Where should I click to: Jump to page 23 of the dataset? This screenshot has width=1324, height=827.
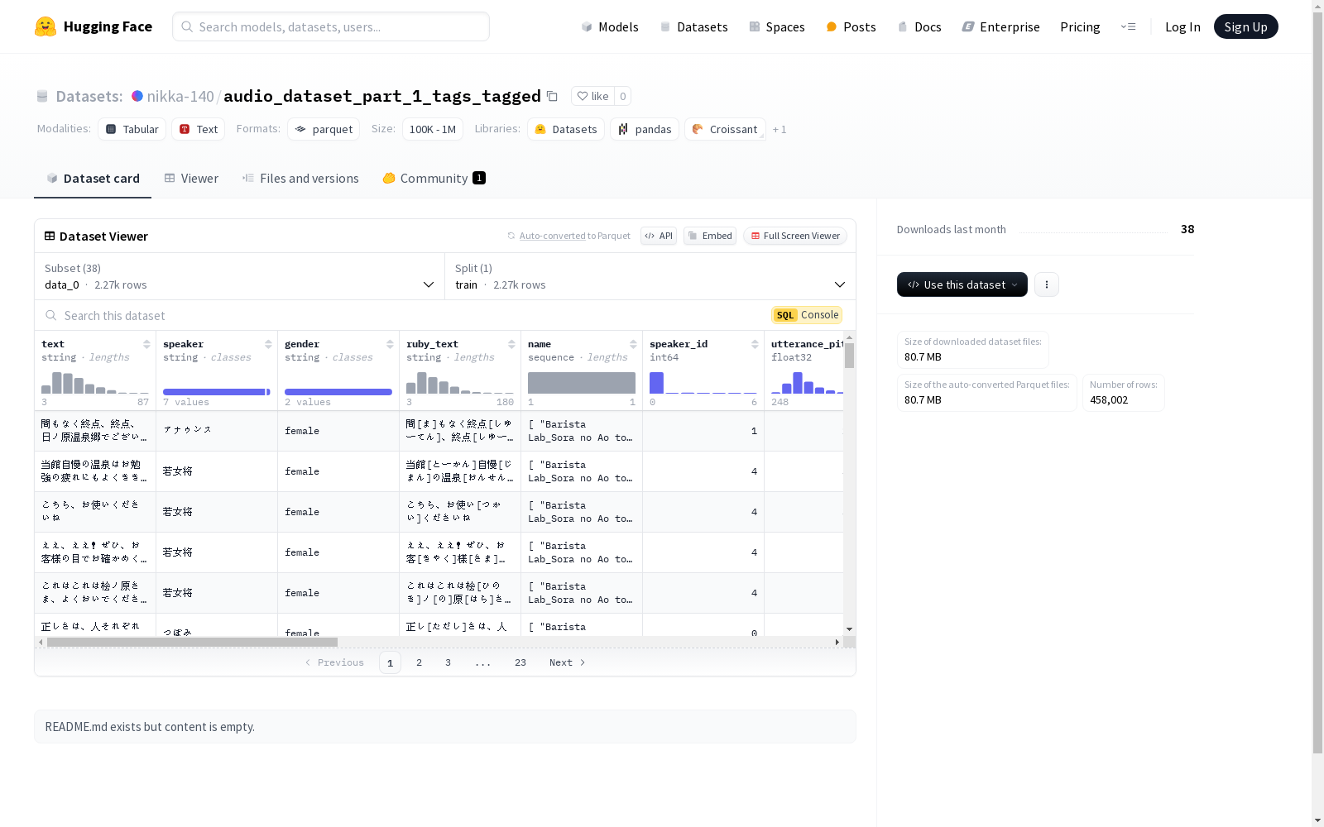pyautogui.click(x=520, y=662)
